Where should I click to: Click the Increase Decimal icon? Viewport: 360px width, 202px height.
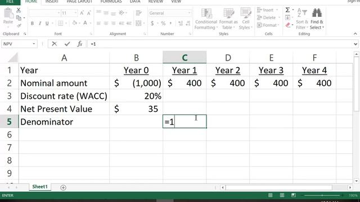click(181, 23)
